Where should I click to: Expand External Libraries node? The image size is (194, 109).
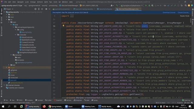pos(4,85)
